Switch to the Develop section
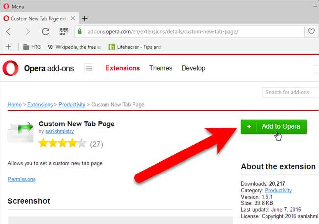 click(193, 68)
